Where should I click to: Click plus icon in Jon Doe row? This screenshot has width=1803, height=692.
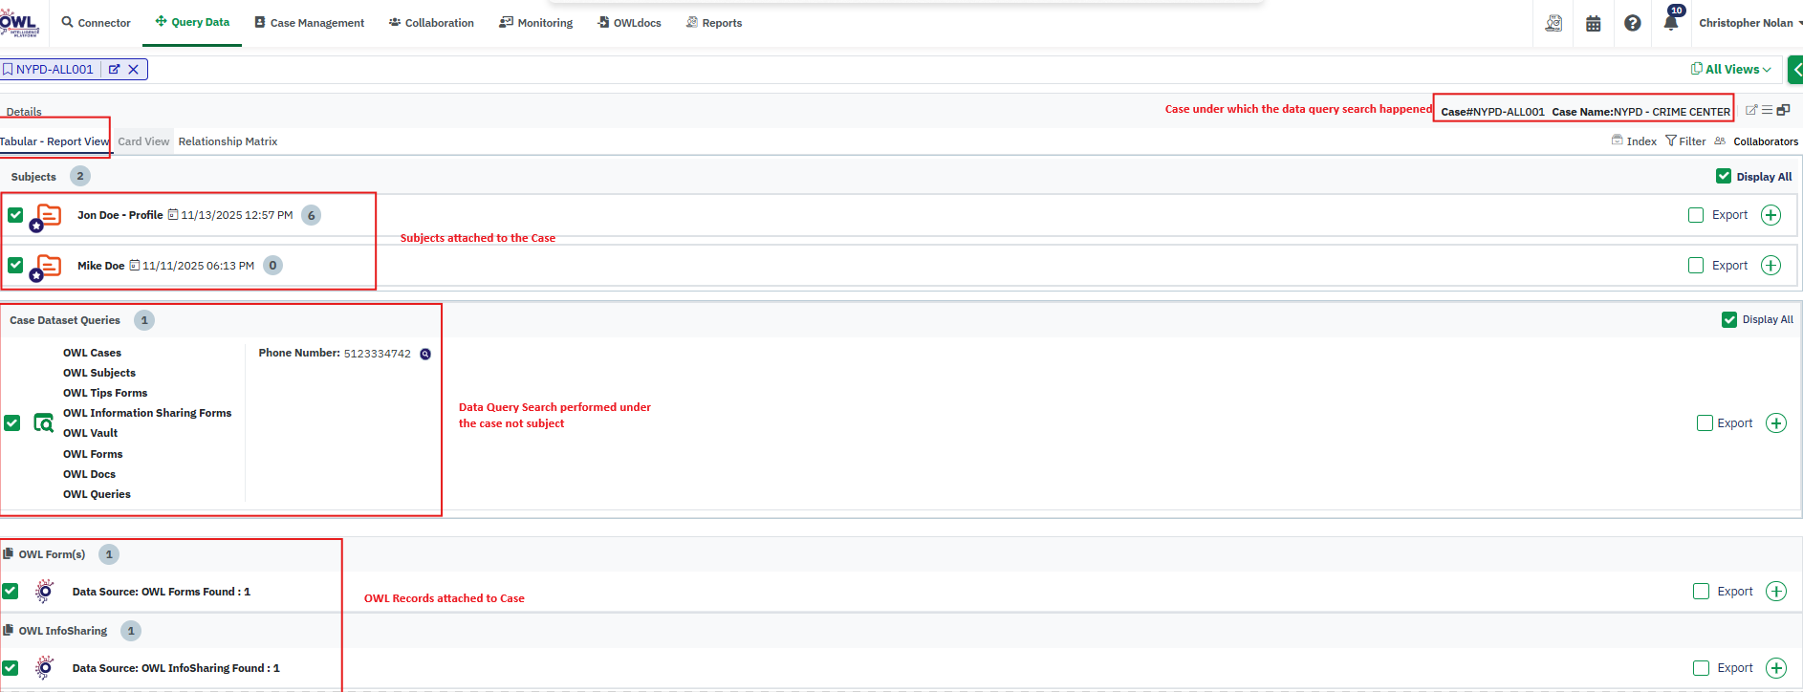pyautogui.click(x=1770, y=215)
